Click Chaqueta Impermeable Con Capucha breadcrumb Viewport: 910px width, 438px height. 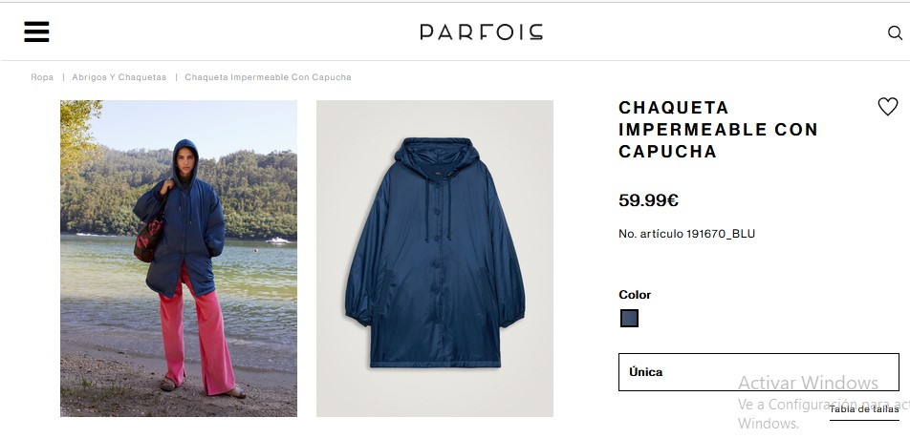[x=268, y=77]
